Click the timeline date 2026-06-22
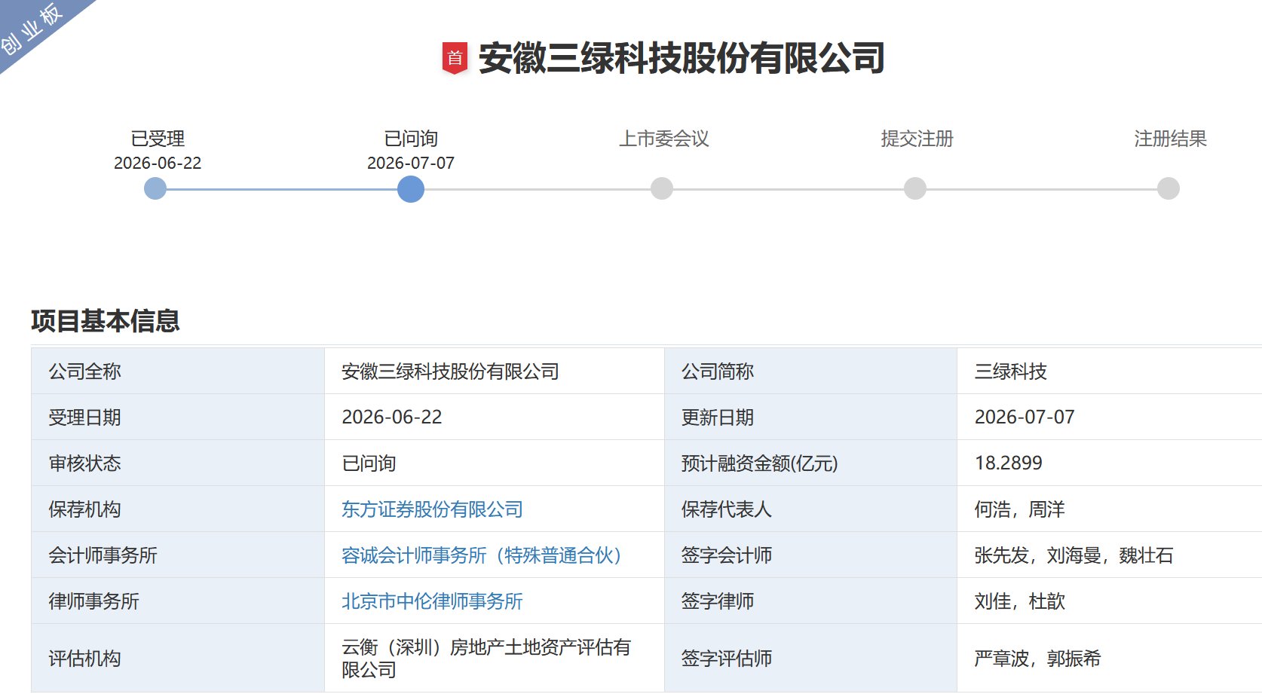Screen dimensions: 1262x694 [x=158, y=163]
